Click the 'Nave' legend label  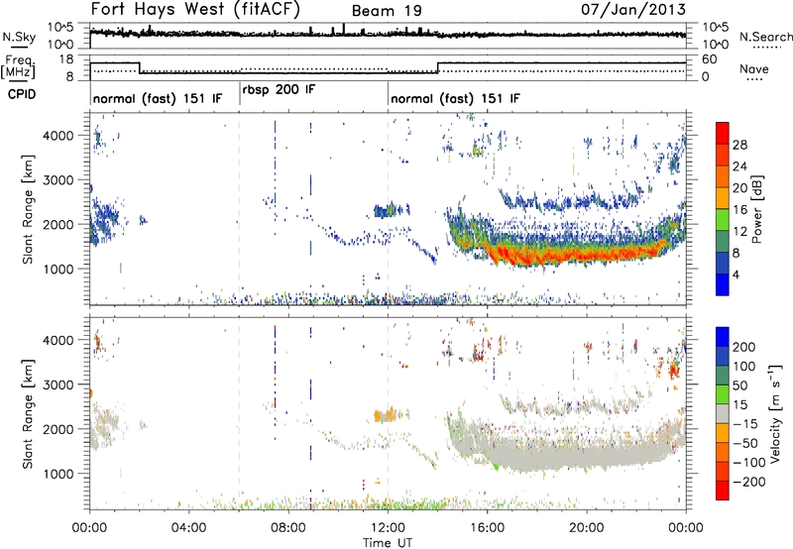pyautogui.click(x=754, y=68)
